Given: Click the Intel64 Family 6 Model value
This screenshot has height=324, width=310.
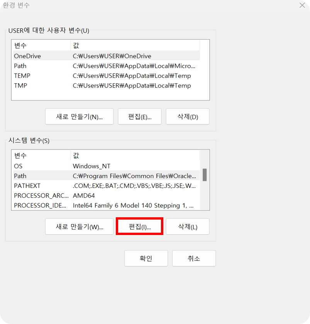Looking at the screenshot, I should pyautogui.click(x=133, y=205).
